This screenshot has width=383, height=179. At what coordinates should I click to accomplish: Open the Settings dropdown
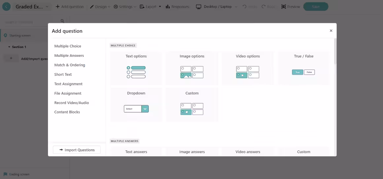(125, 7)
